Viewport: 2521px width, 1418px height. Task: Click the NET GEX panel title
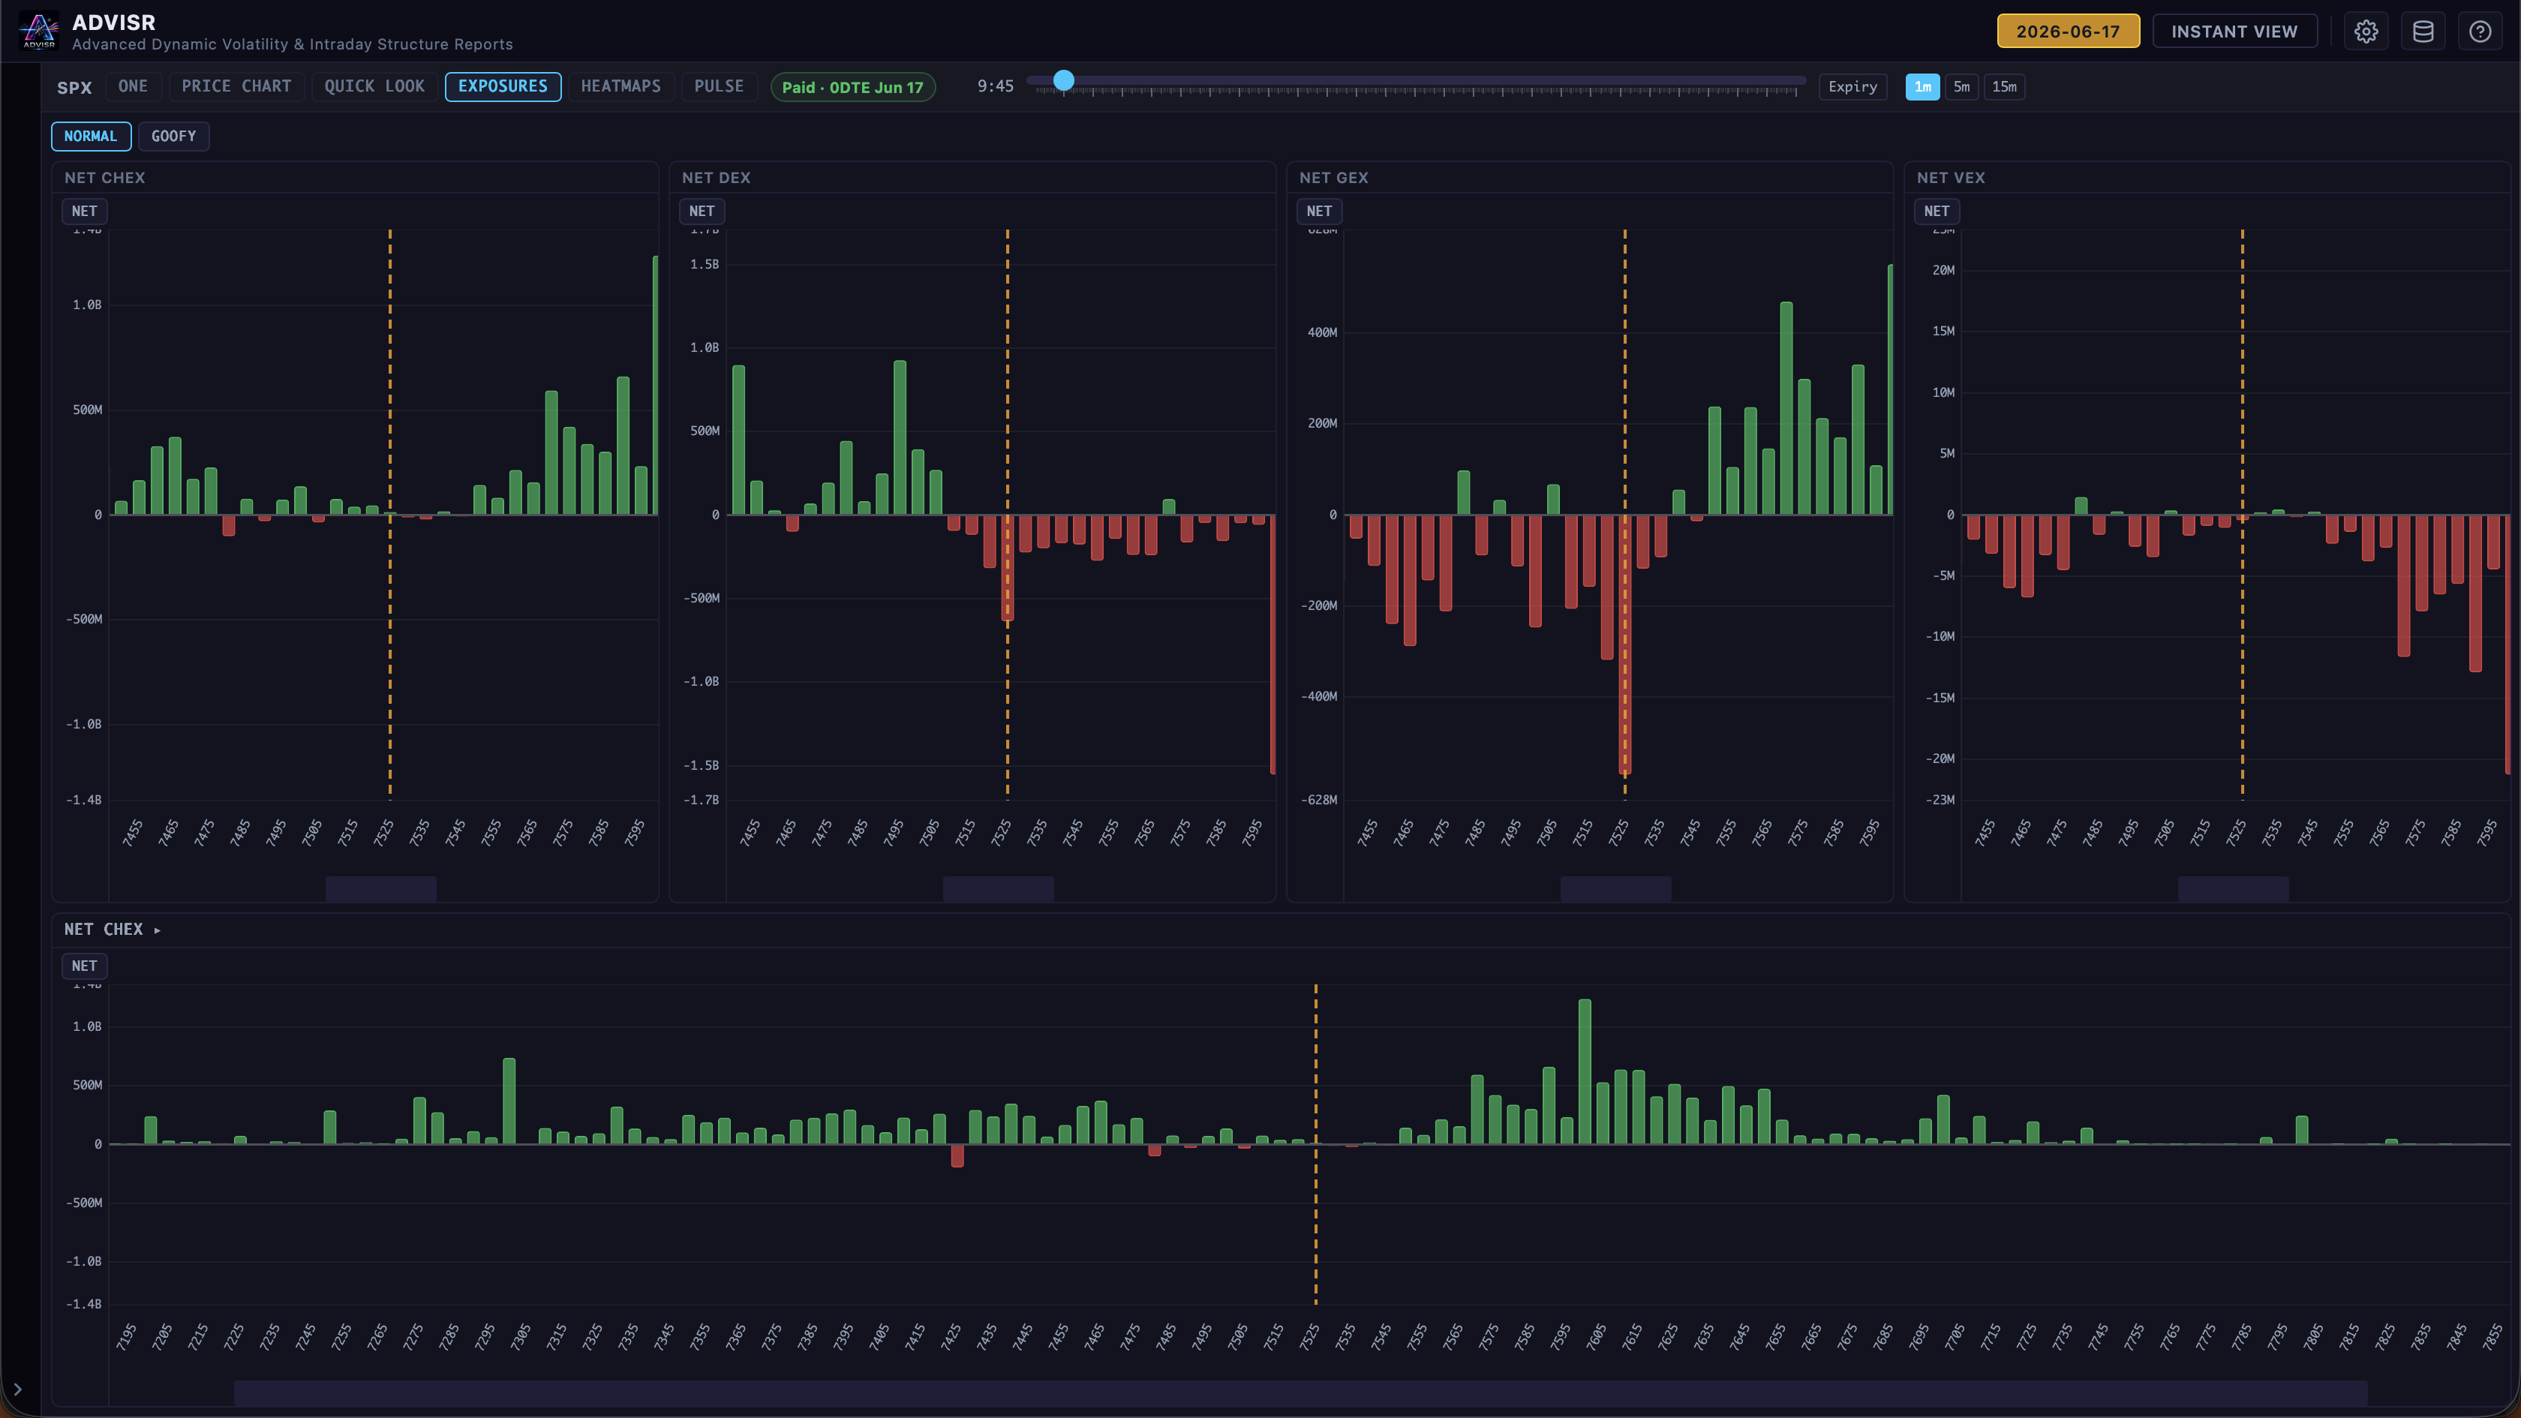(1334, 177)
